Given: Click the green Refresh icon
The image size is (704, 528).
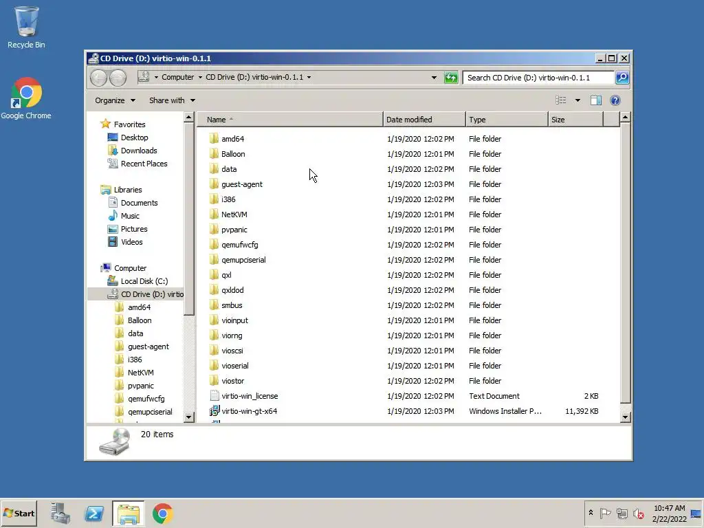Looking at the screenshot, I should tap(451, 78).
